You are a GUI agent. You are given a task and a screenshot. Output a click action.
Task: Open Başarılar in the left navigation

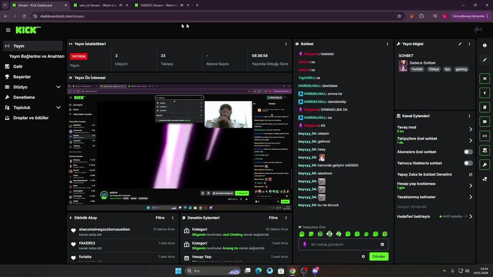[x=22, y=77]
